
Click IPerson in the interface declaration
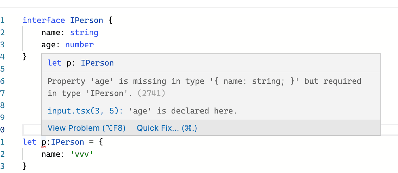[87, 20]
